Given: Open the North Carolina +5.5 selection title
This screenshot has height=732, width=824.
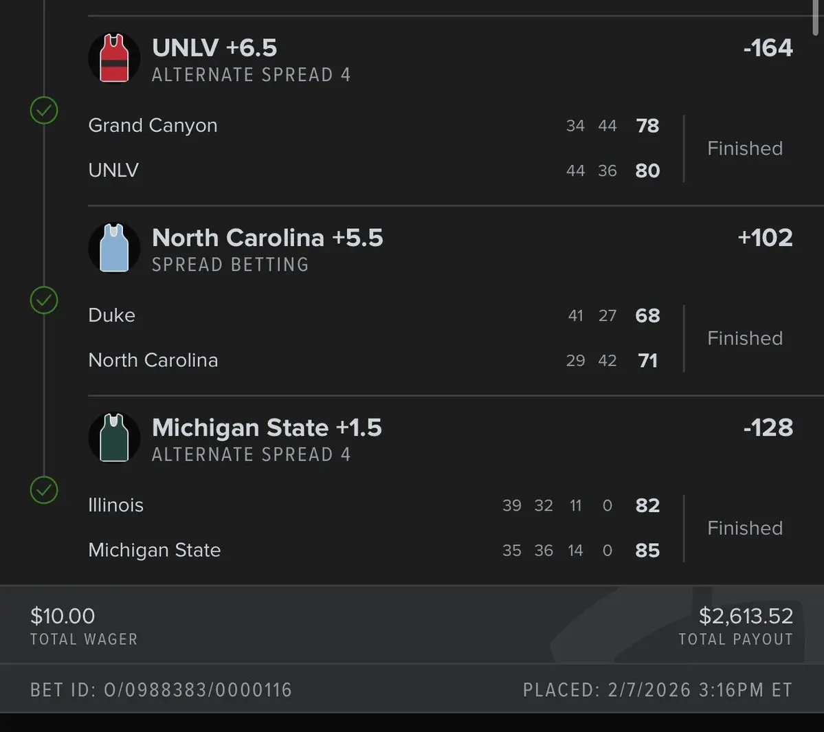Looking at the screenshot, I should (267, 238).
